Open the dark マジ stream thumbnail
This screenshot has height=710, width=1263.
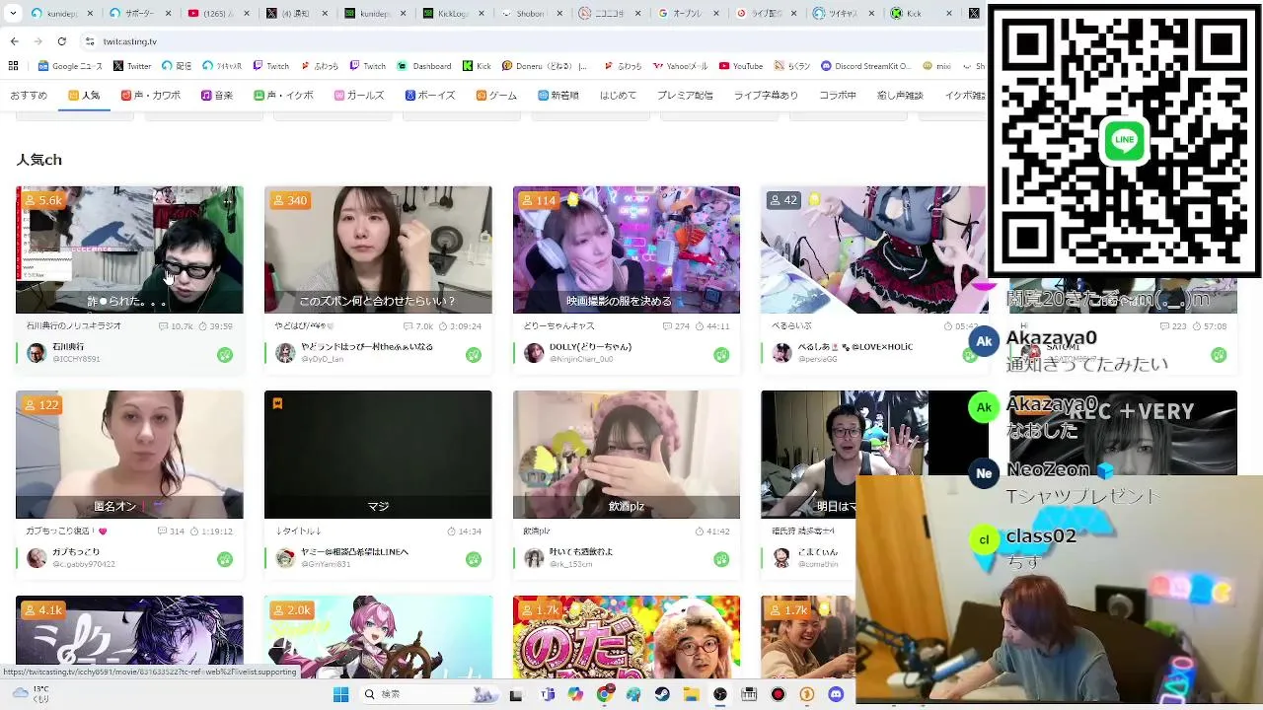[378, 455]
